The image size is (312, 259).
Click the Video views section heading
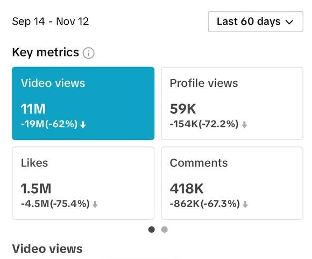point(47,249)
